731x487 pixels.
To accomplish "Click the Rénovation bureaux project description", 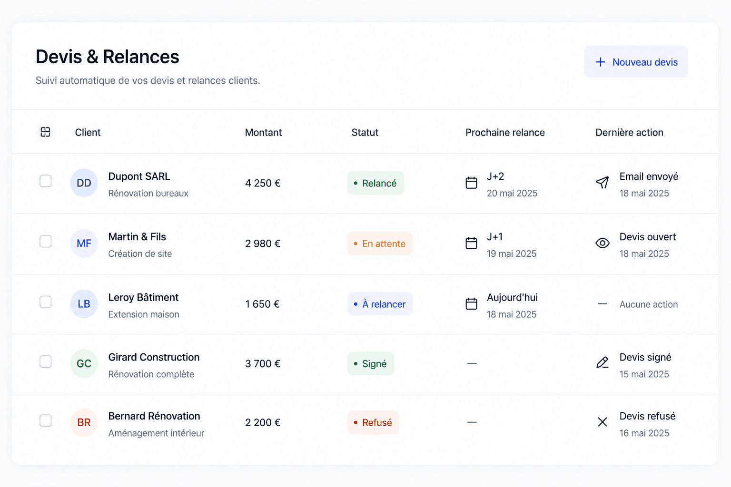I will tap(148, 193).
